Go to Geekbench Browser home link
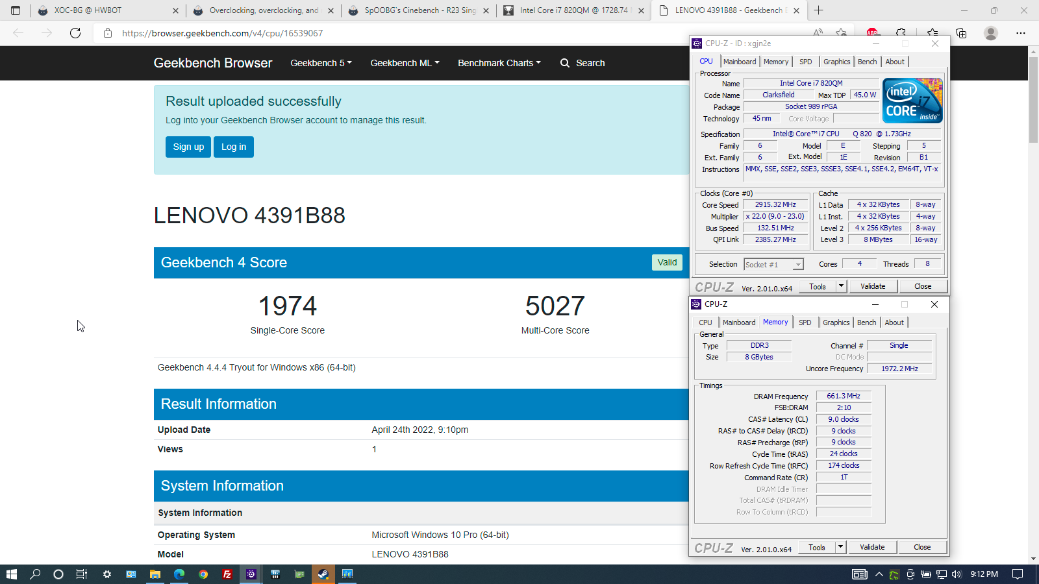 213,63
